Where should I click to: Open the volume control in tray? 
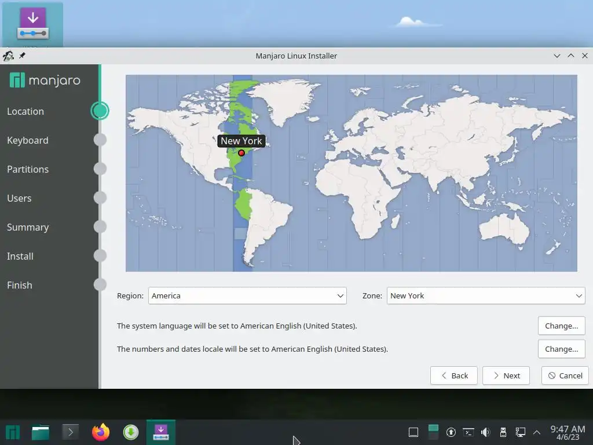click(x=486, y=432)
